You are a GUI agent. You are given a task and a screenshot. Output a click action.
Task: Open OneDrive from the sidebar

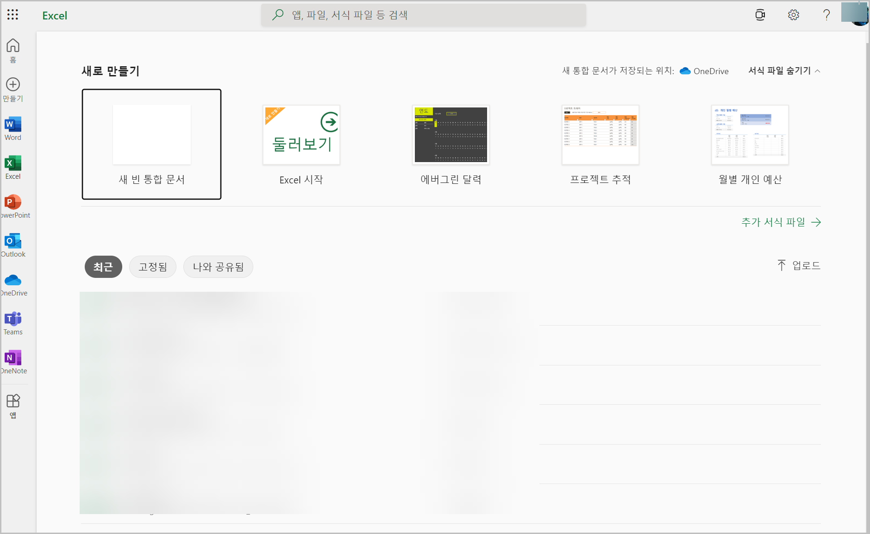pos(13,284)
